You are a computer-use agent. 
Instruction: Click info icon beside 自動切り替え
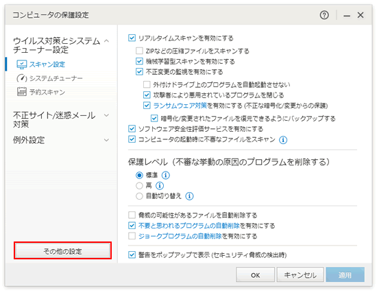click(x=189, y=196)
